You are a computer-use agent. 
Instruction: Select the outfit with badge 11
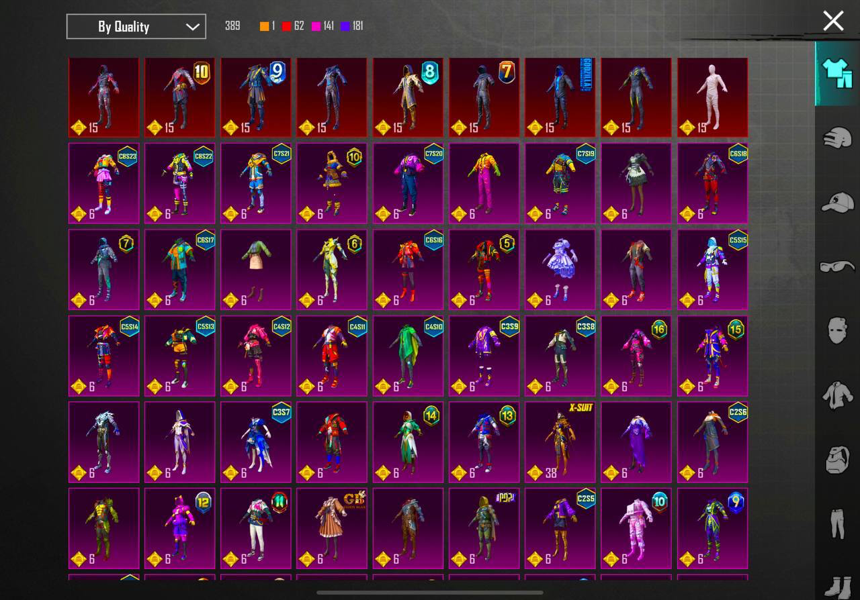(x=256, y=528)
